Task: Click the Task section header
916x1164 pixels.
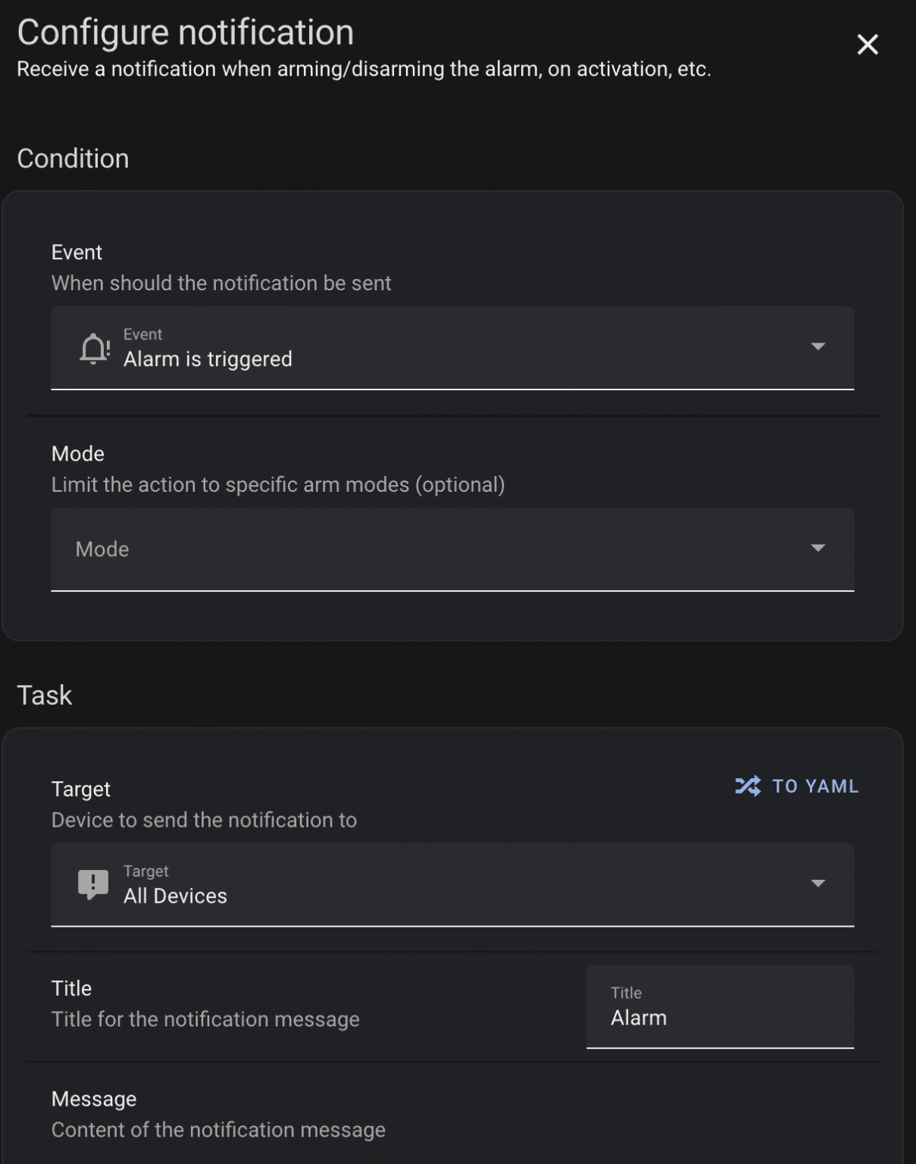Action: (45, 694)
